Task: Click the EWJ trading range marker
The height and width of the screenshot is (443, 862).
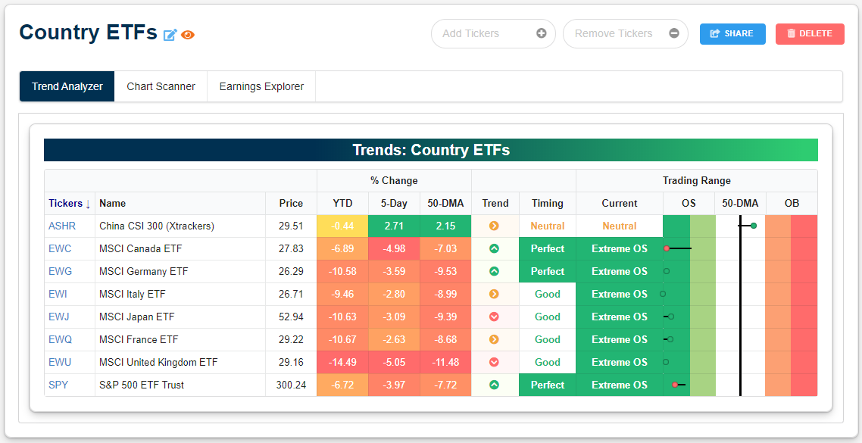Action: coord(670,317)
